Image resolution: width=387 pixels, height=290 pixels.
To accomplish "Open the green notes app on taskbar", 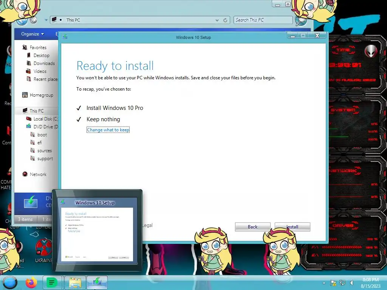I will (52, 282).
